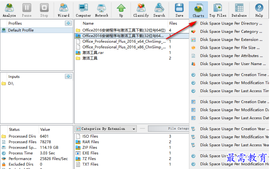Choose Disk Space Usage Per Creation Date
Viewport: 270px width, 169px height.
coord(229,102)
